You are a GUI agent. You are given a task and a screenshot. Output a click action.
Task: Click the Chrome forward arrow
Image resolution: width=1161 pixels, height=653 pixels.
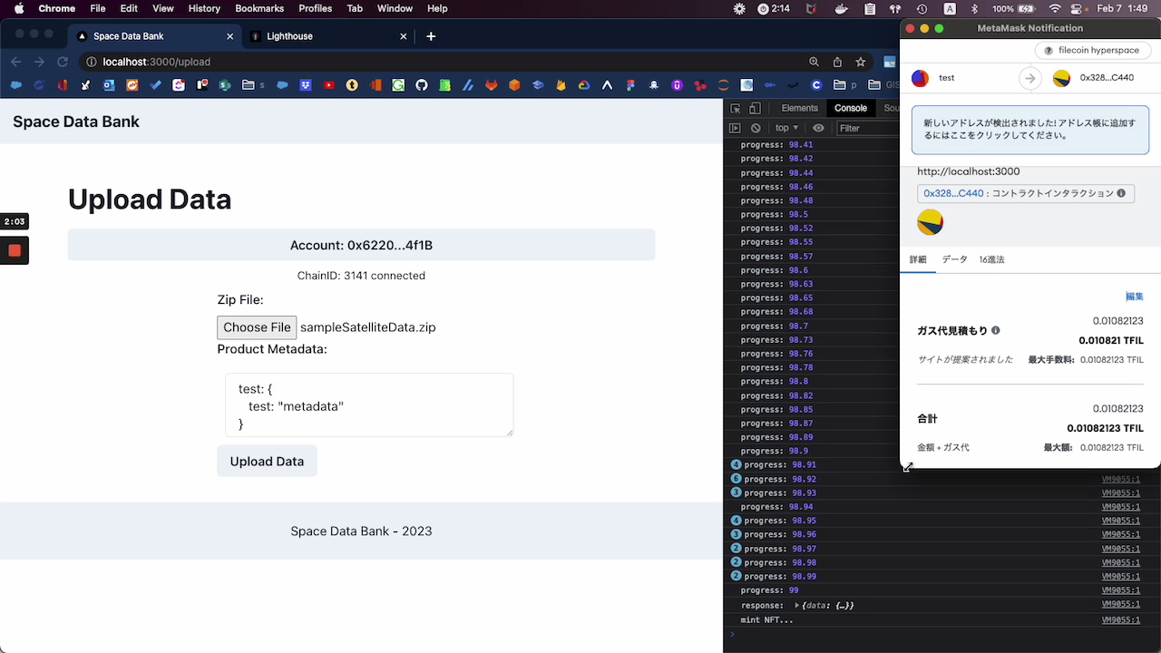pyautogui.click(x=39, y=62)
